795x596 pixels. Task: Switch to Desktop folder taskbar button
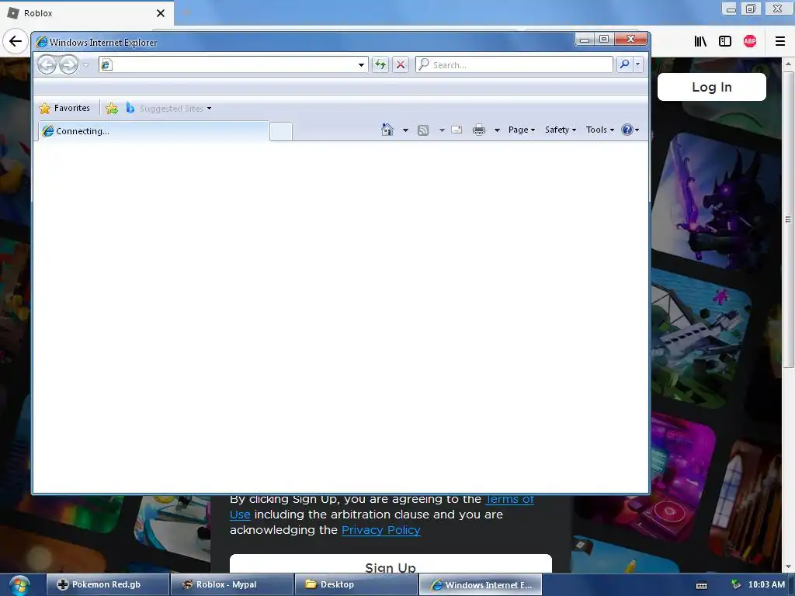[x=356, y=584]
